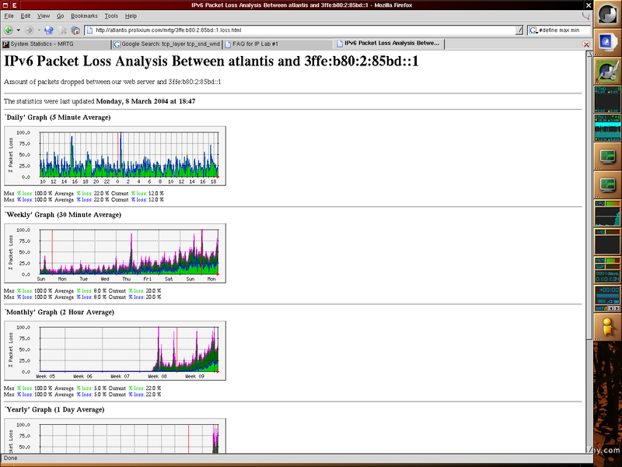The height and width of the screenshot is (467, 622).
Task: Open the forward history dropdown arrow
Action: [39, 30]
